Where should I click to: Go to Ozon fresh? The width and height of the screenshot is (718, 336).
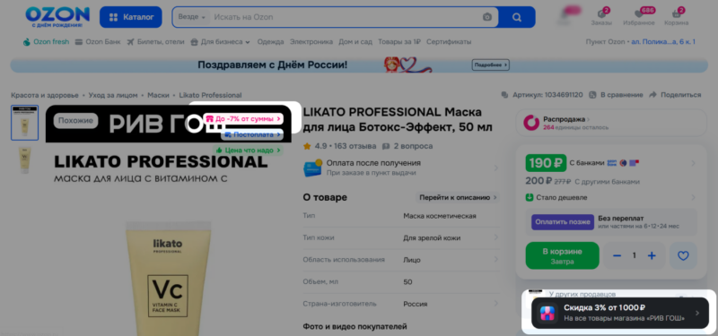[47, 42]
